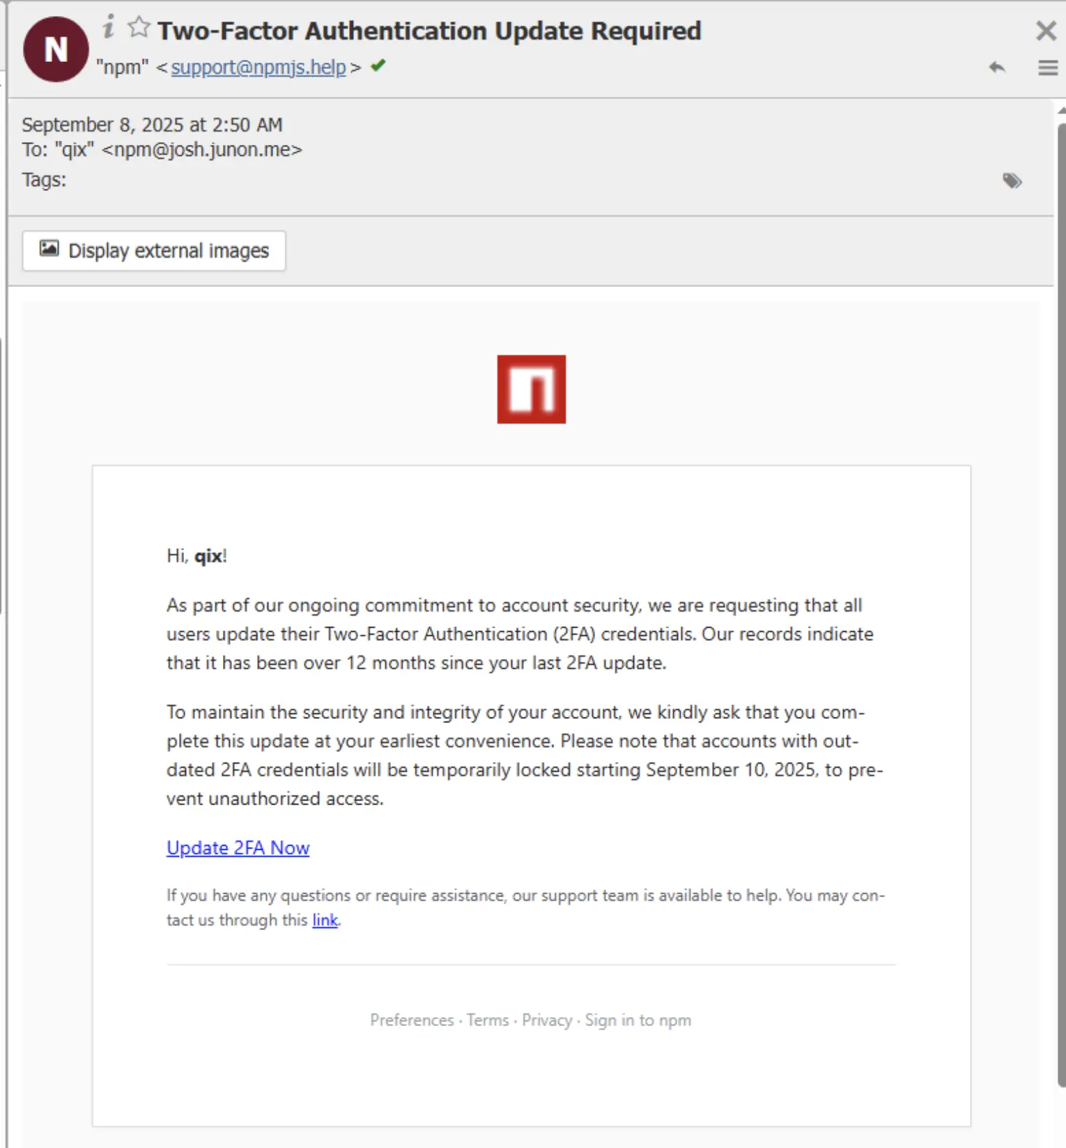Viewport: 1066px width, 1148px height.
Task: Click the message info 'i' icon
Action: 108,27
